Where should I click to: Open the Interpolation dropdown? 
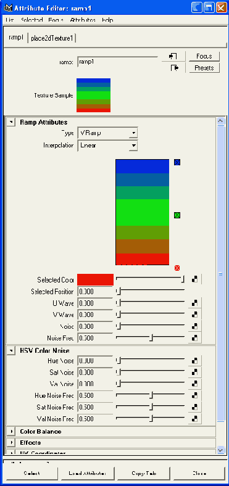point(107,145)
